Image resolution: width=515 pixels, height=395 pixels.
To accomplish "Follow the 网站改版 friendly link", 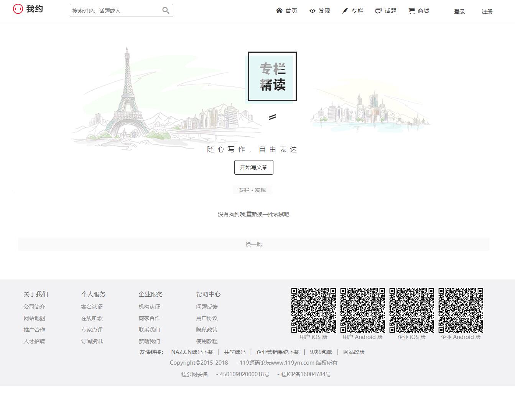I will (x=354, y=352).
